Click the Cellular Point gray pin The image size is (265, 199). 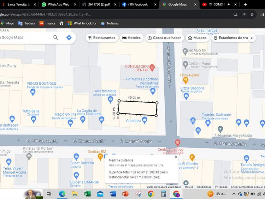click(x=185, y=65)
